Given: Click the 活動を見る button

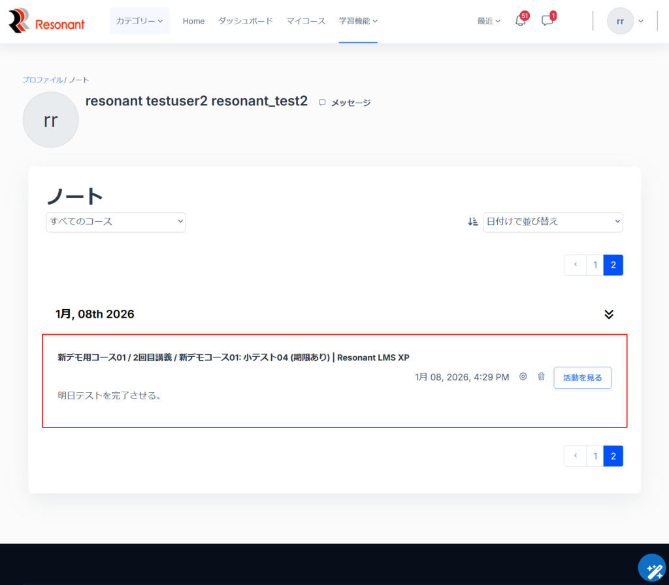Looking at the screenshot, I should pos(582,378).
